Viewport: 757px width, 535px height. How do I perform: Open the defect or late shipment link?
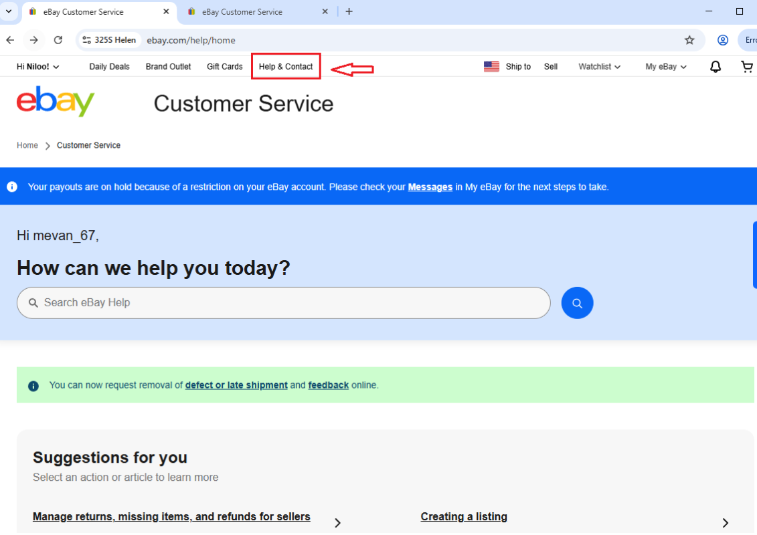click(236, 385)
